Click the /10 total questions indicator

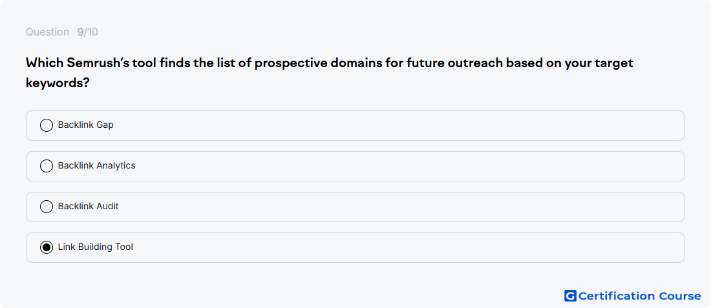90,32
